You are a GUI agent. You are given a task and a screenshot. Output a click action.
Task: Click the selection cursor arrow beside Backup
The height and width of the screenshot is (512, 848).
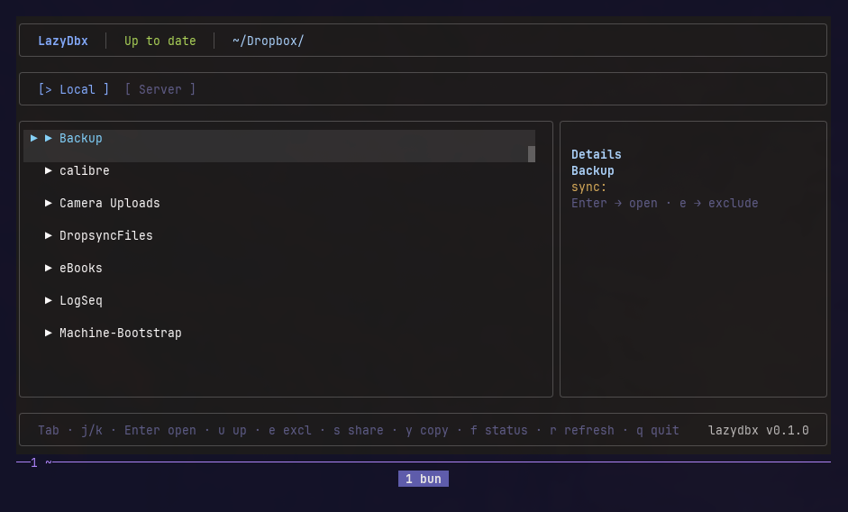(34, 139)
